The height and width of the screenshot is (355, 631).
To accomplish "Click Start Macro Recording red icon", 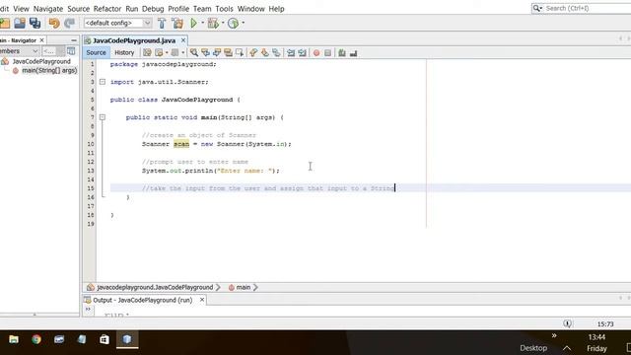I will [316, 52].
